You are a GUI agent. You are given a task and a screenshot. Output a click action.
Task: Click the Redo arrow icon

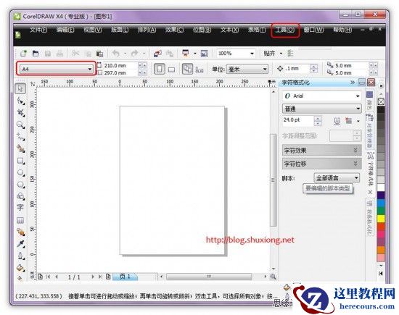135,54
